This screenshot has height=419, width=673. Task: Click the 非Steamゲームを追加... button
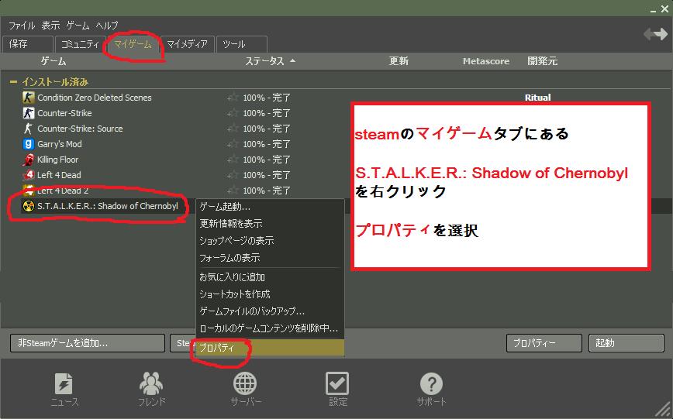88,343
